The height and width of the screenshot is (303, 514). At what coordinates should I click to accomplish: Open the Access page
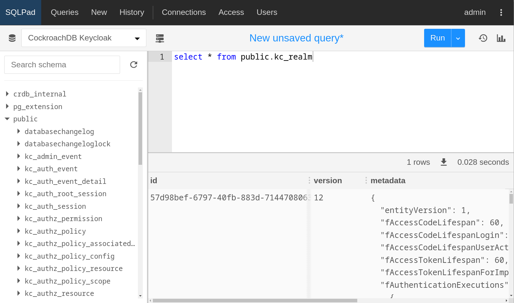231,12
